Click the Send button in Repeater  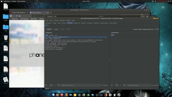[x=49, y=29]
